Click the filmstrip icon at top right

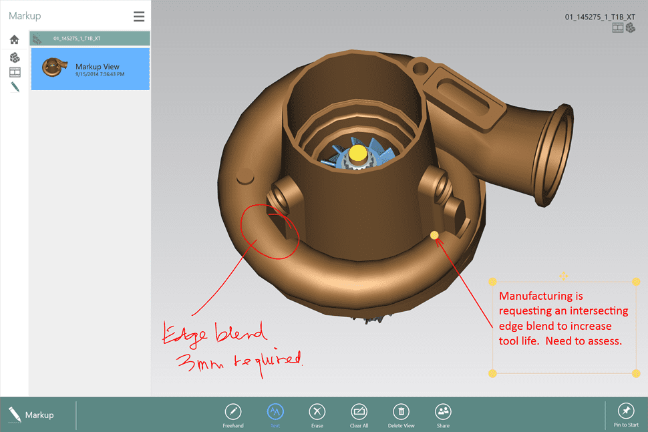[x=618, y=27]
